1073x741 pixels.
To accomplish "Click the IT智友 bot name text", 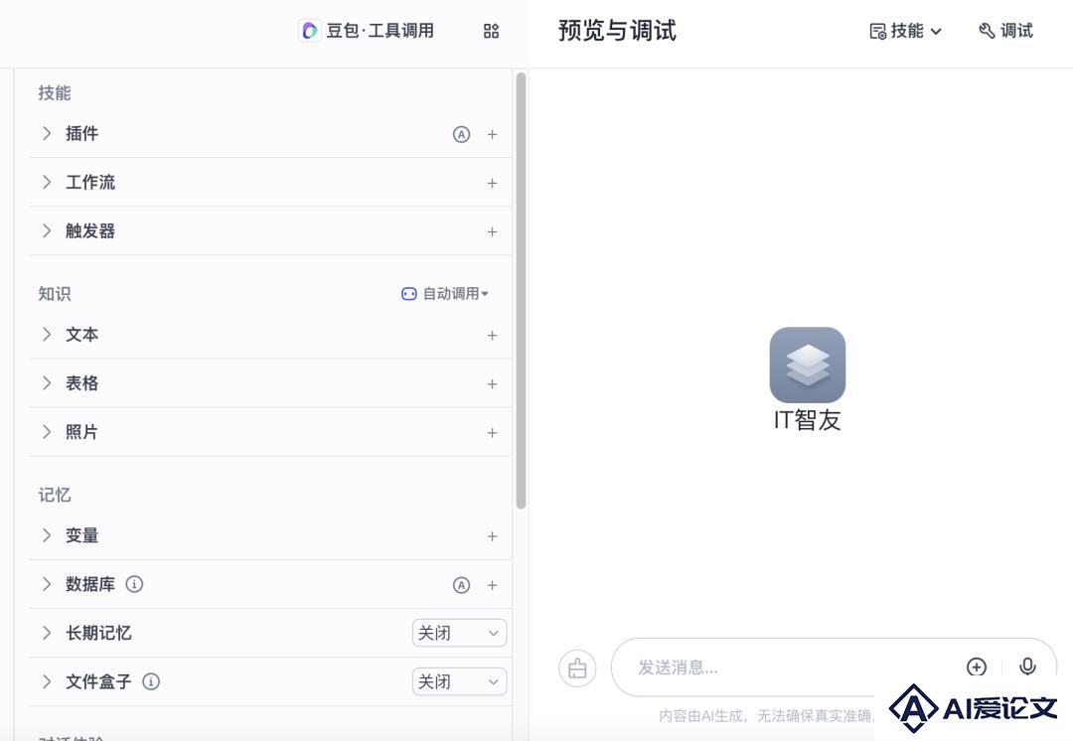I will pos(808,420).
